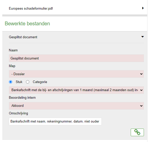The width and height of the screenshot is (149, 142).
Task: Click the chain link button
Action: pos(137,132)
